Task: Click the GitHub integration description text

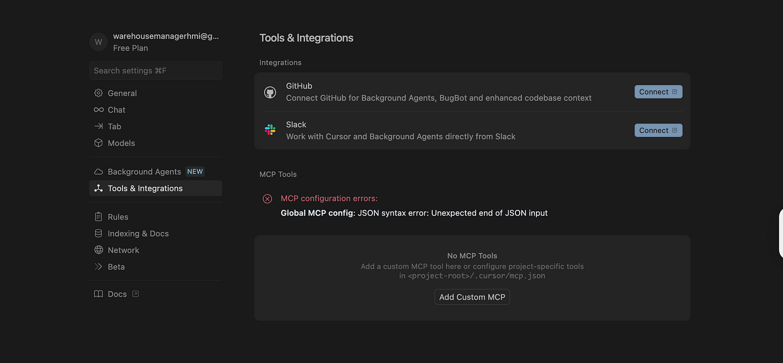Action: coord(439,98)
